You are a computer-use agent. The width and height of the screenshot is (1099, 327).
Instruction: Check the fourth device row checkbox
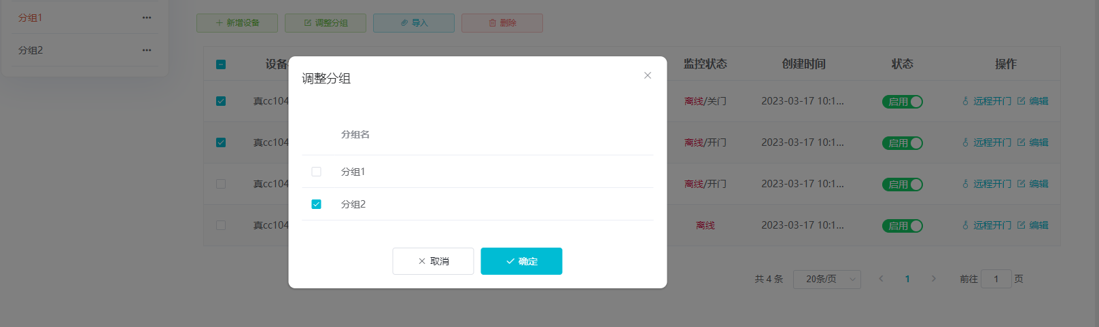221,225
